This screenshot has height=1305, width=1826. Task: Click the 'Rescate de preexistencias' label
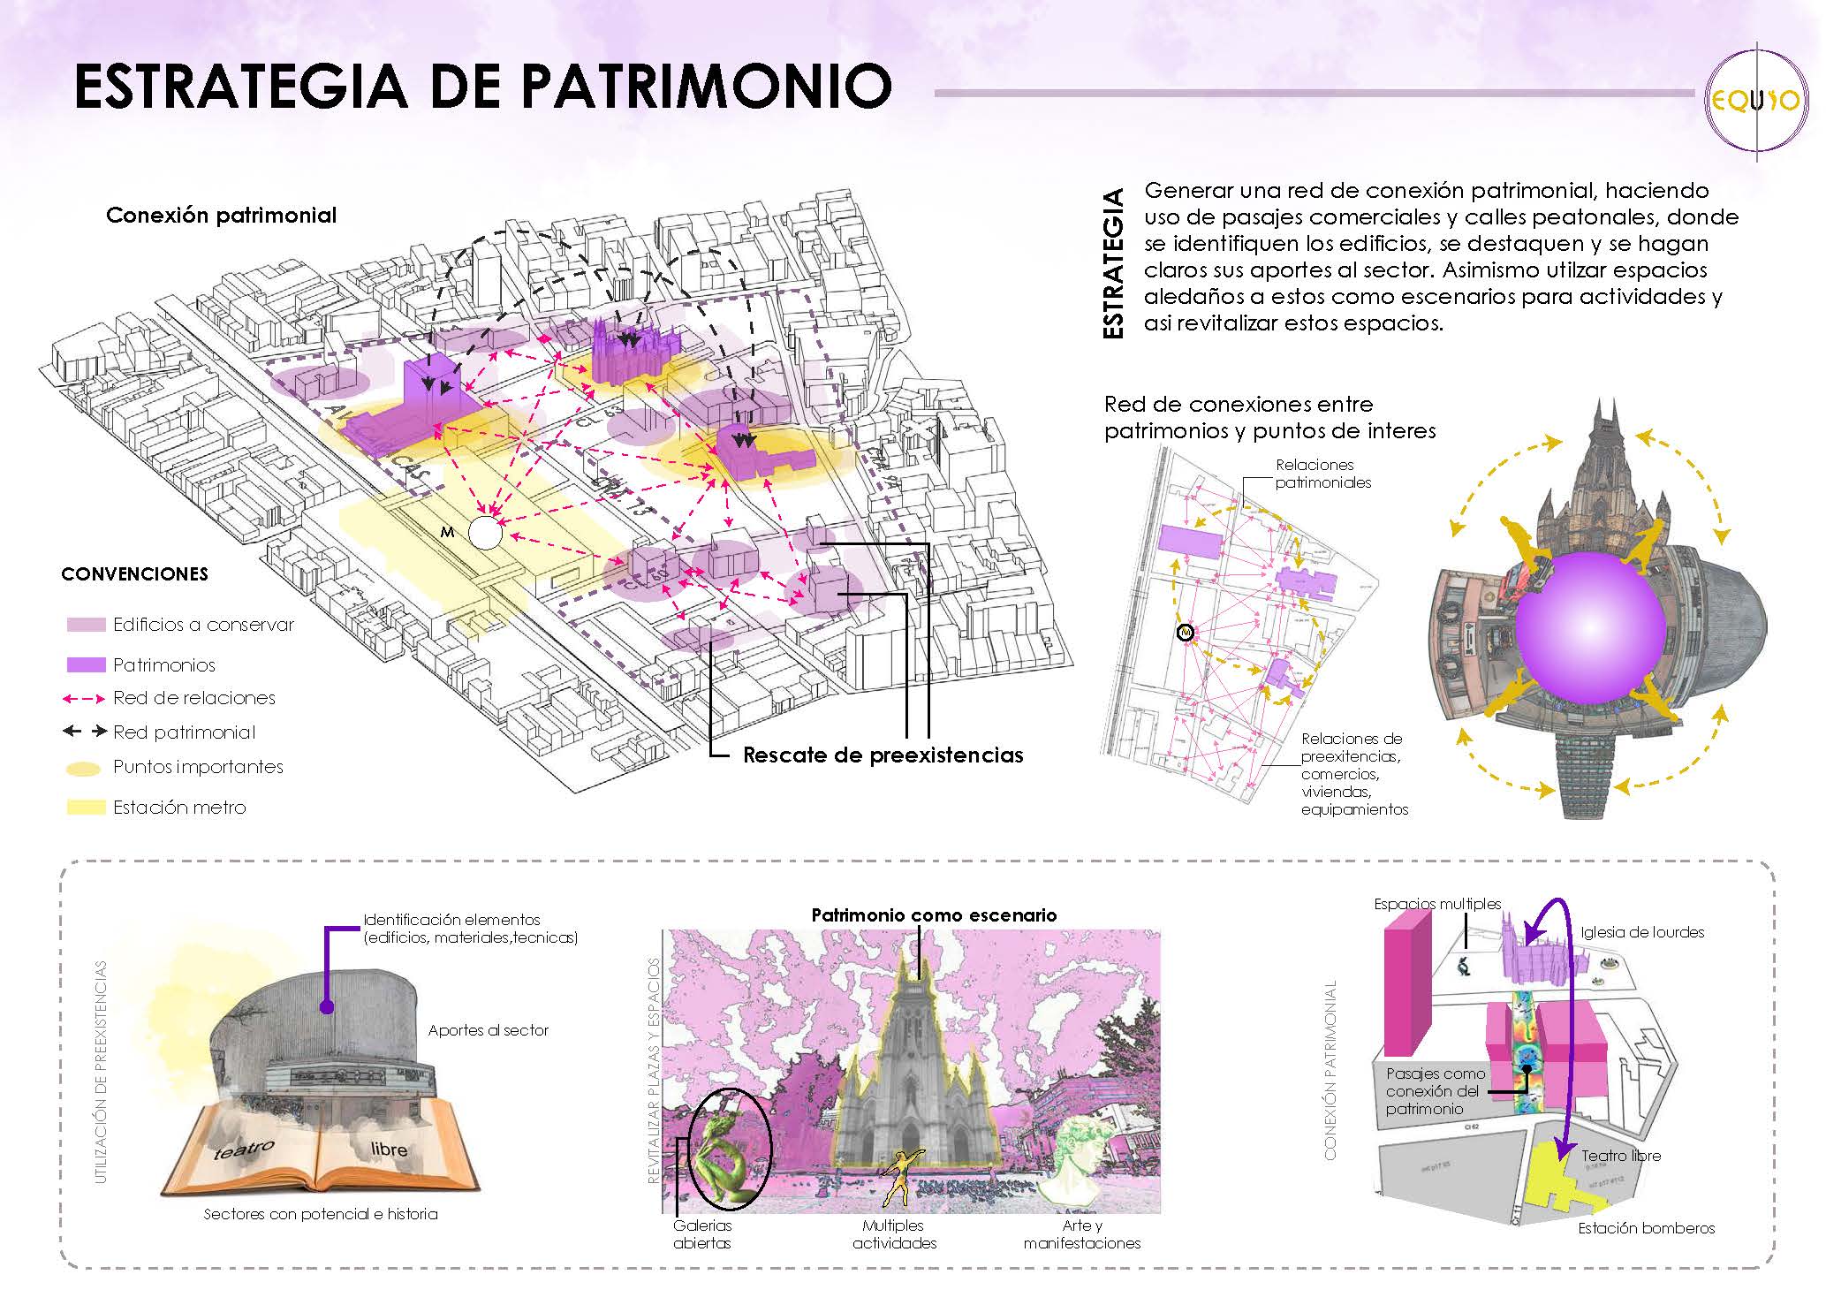pyautogui.click(x=883, y=755)
